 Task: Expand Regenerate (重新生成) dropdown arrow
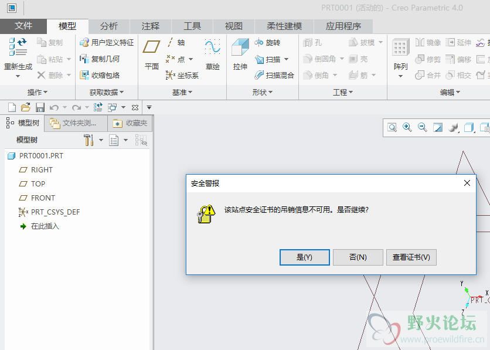[x=18, y=76]
